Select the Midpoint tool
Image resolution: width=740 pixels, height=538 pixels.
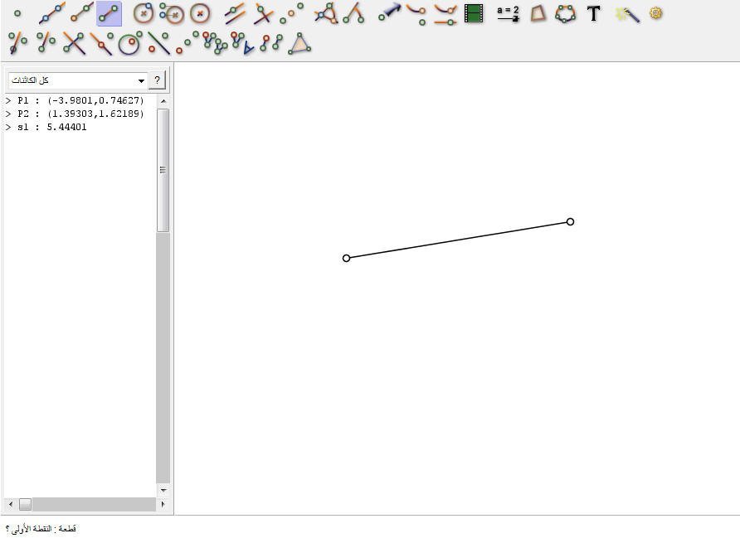(x=291, y=13)
